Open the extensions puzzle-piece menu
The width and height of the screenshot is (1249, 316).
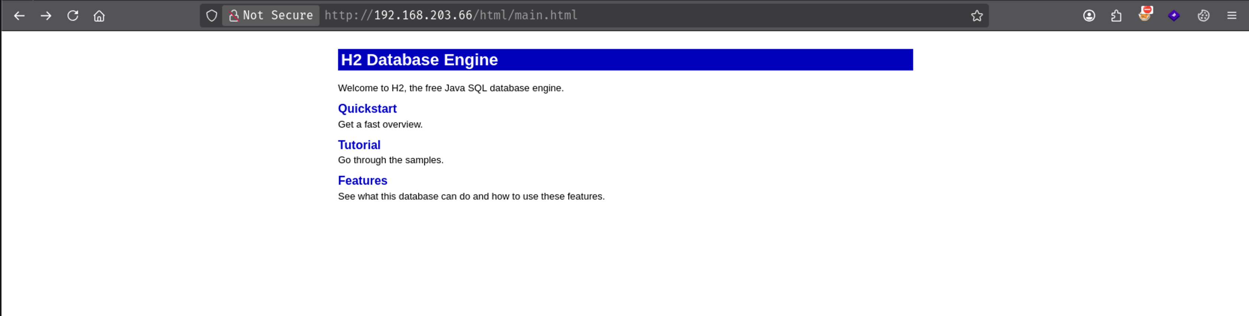1116,16
